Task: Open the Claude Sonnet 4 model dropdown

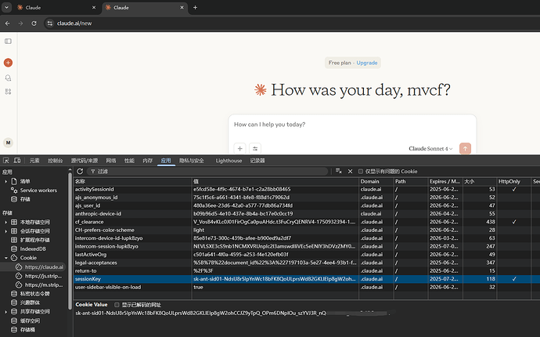Action: point(430,149)
